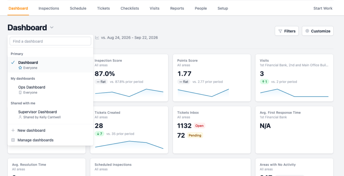
Task: Click the Avg. Resolution Time card title
Action: [x=29, y=165]
